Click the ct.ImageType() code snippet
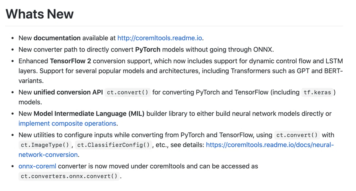Viewport: 356px width, 191px height. [x=45, y=145]
